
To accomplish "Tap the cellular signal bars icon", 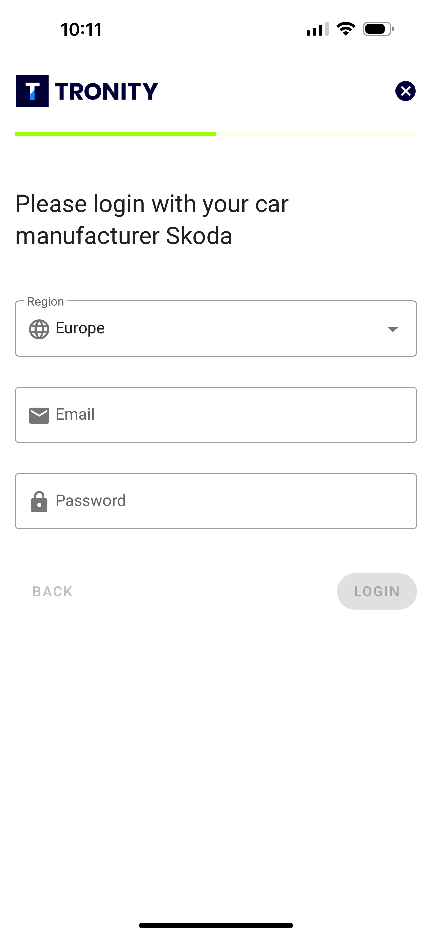I will point(317,29).
